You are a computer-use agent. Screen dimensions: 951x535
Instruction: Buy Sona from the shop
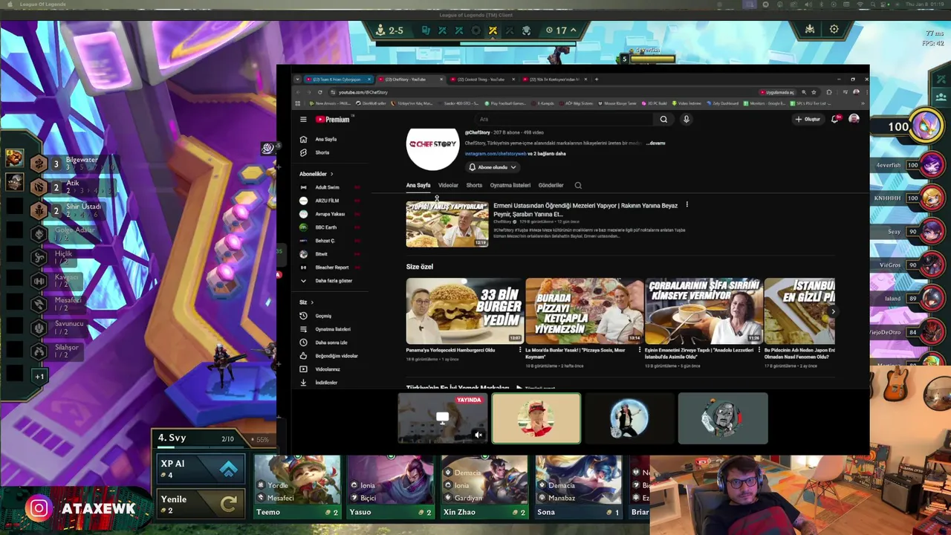coord(578,487)
